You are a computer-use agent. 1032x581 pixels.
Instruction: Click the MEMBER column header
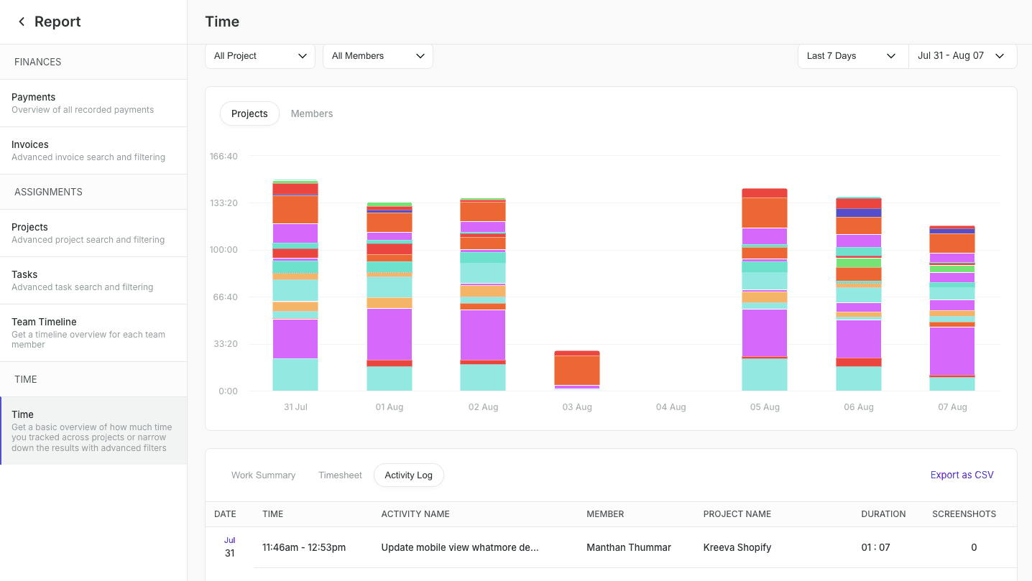tap(605, 514)
